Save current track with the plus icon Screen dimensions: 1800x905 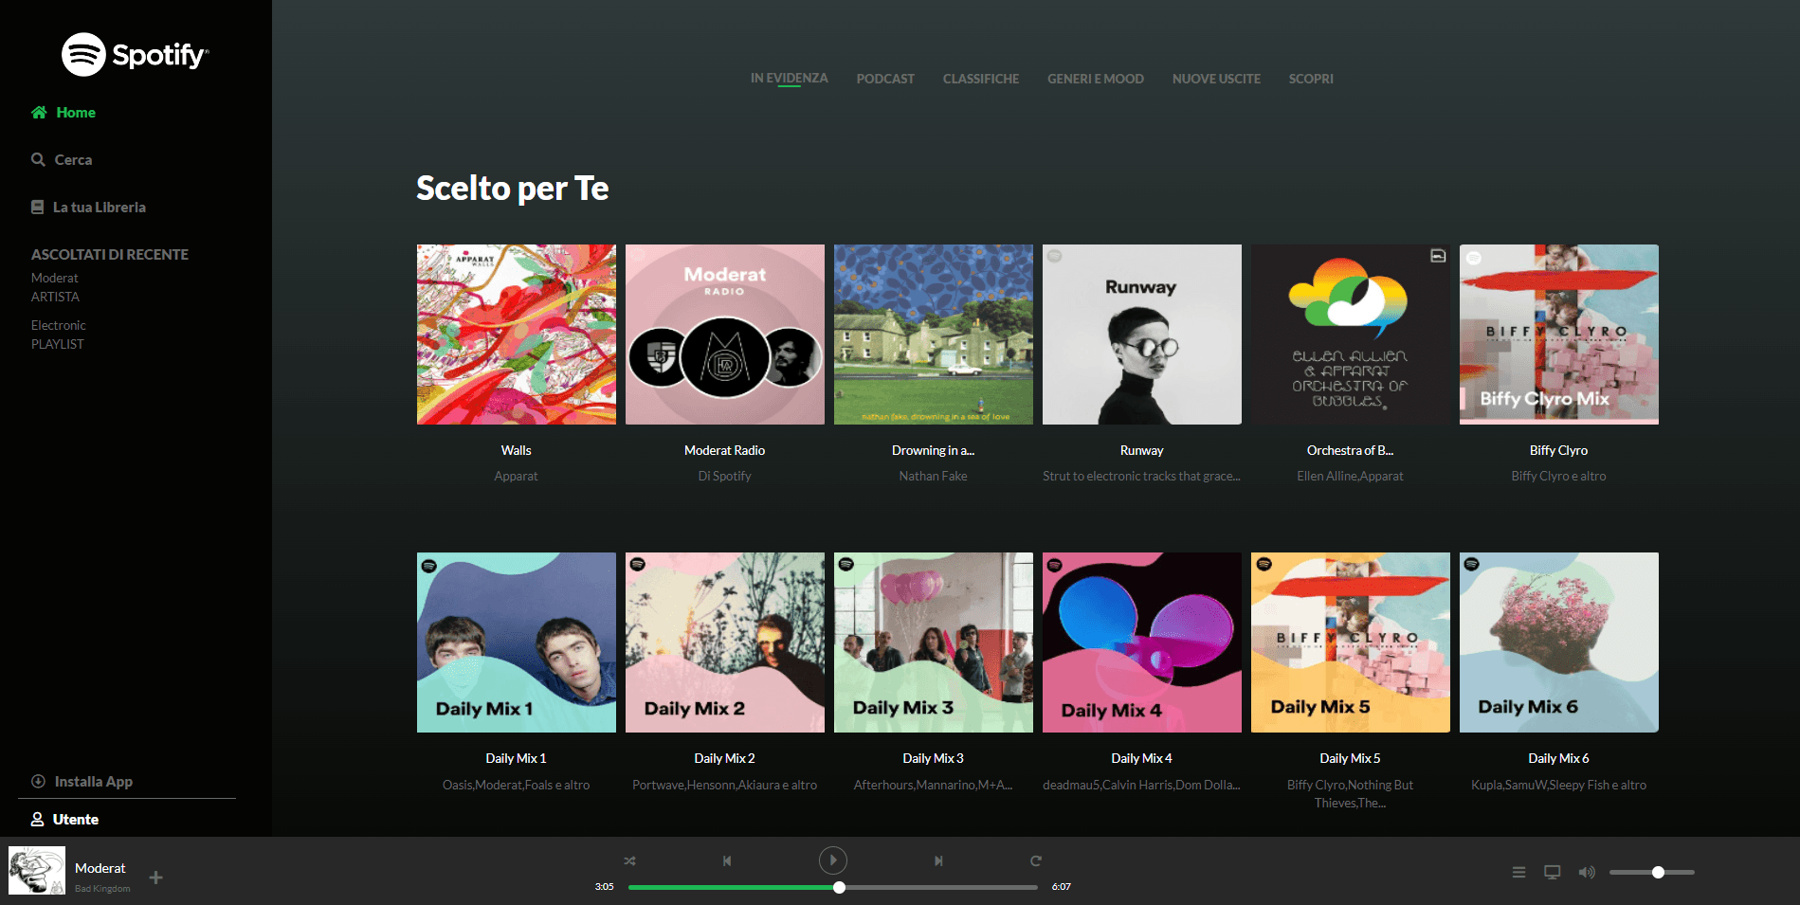click(x=155, y=878)
